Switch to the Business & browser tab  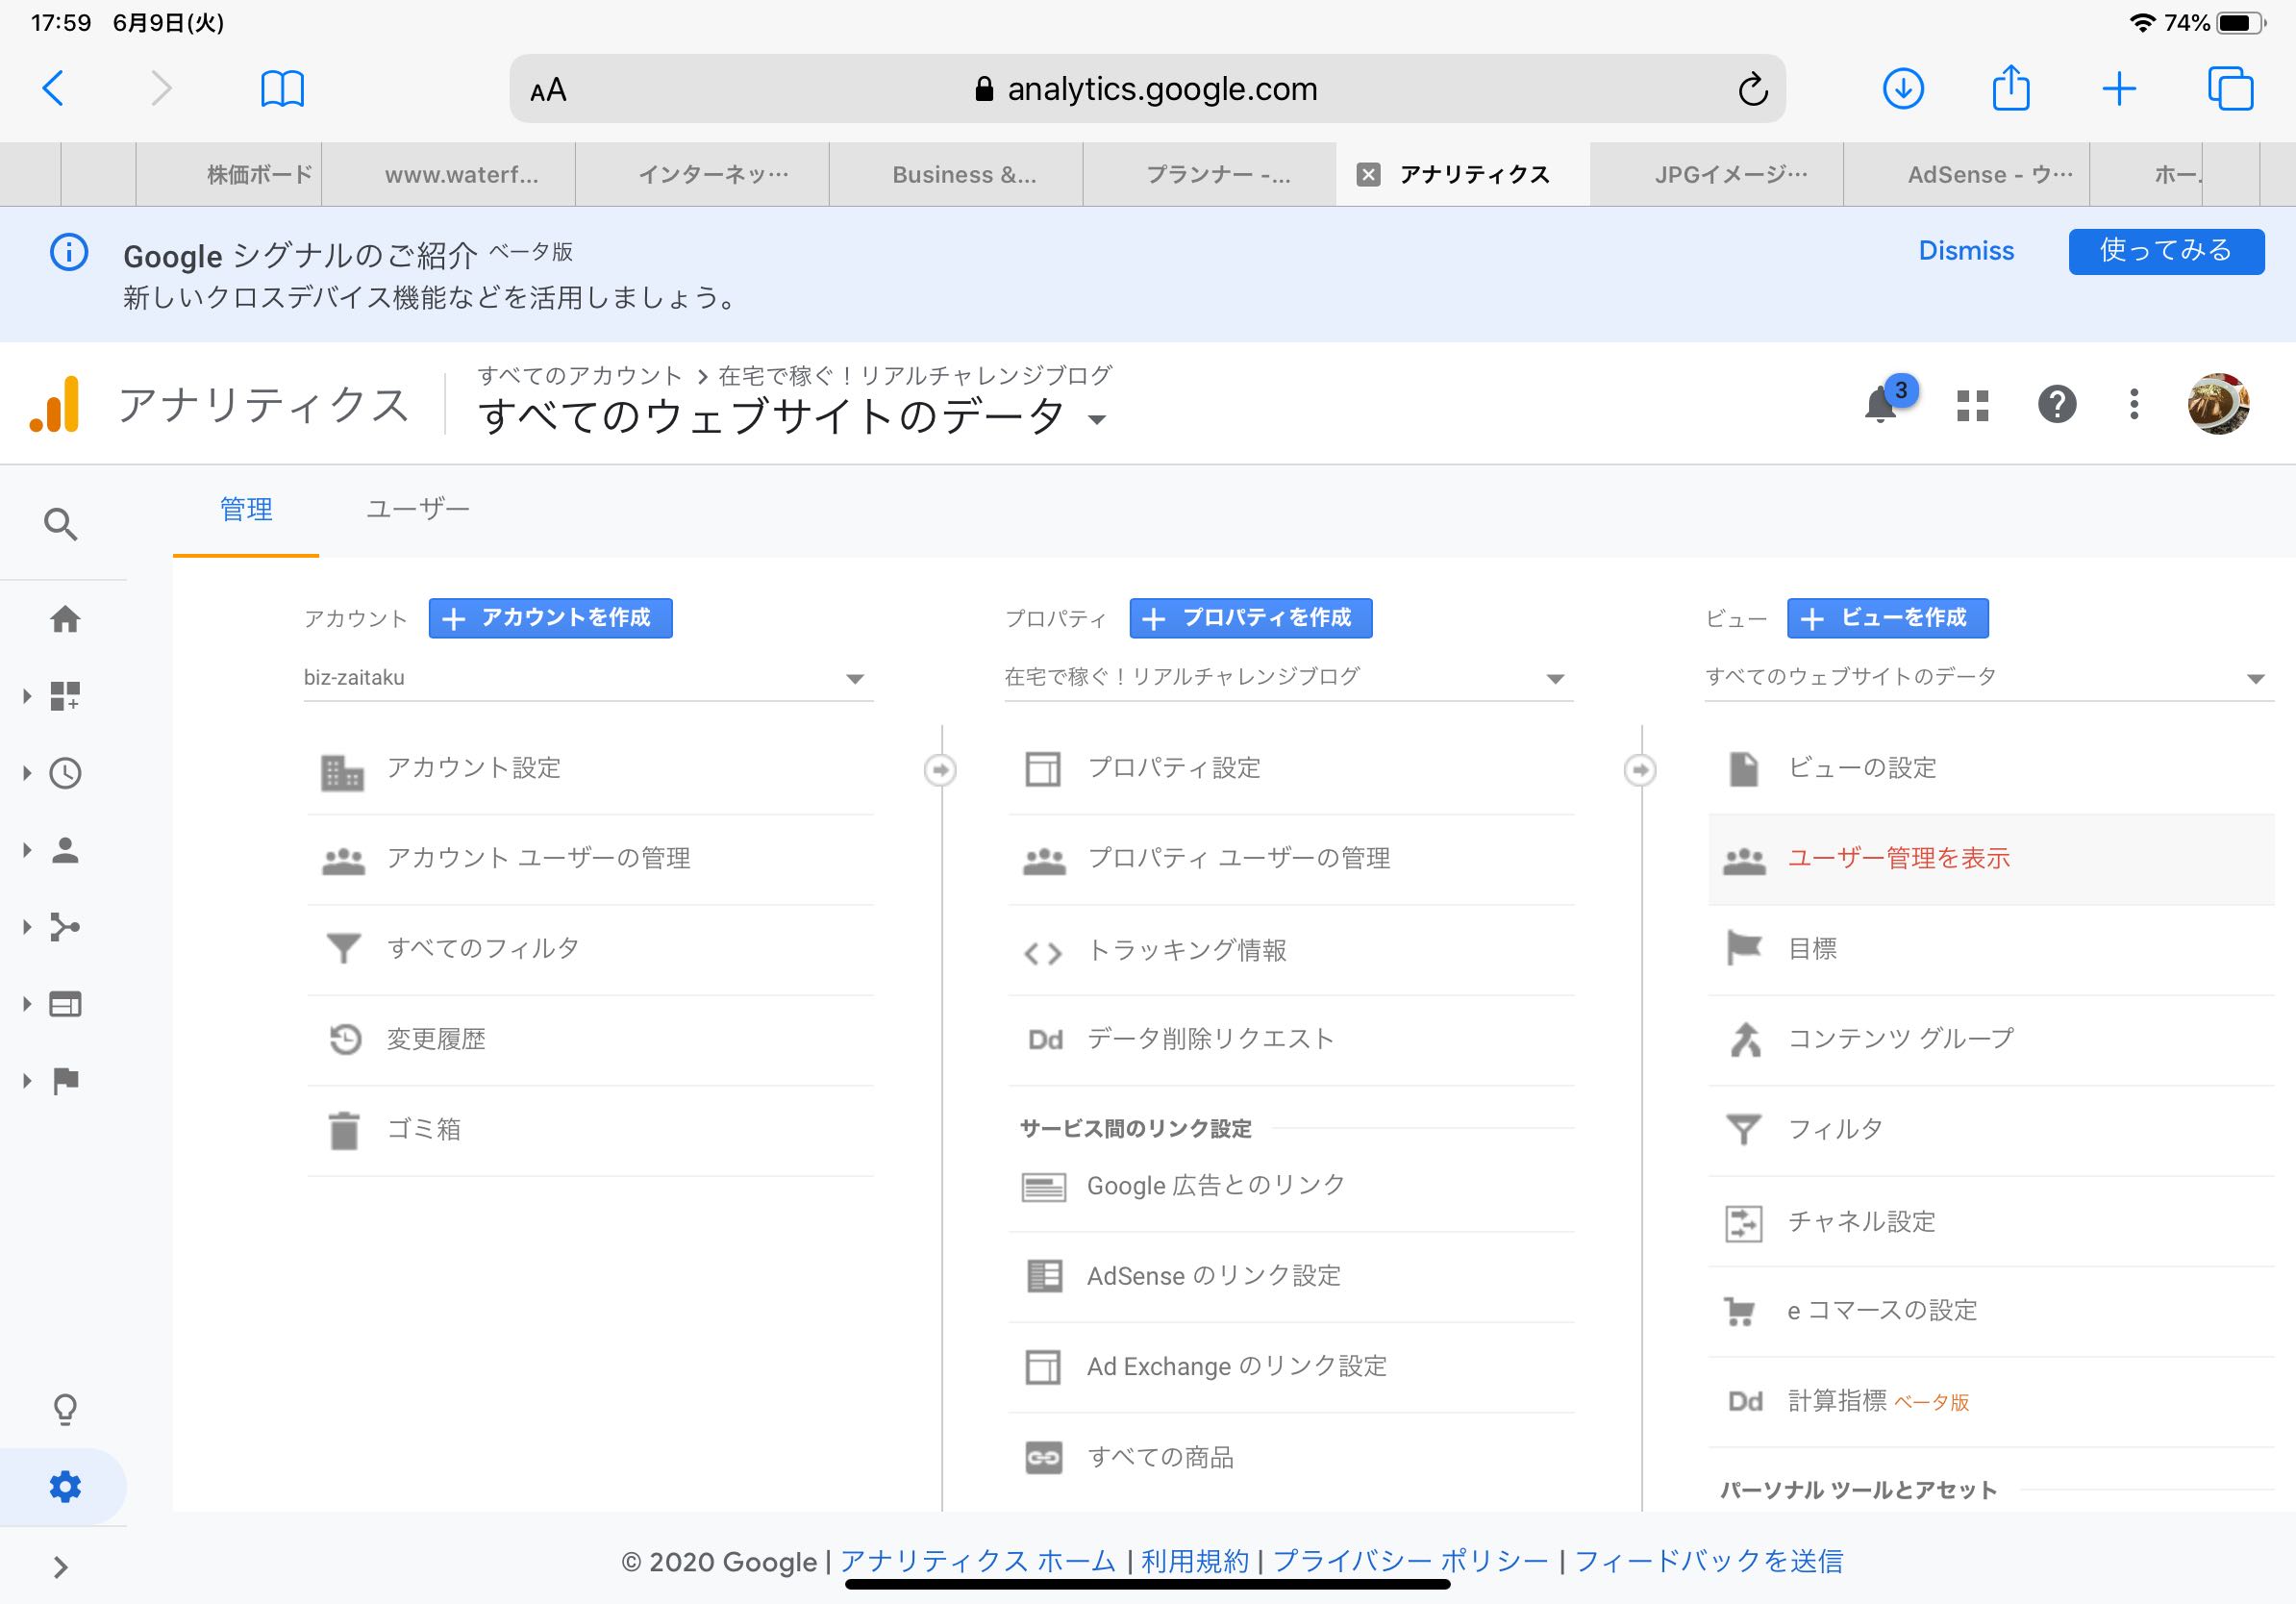pos(956,175)
